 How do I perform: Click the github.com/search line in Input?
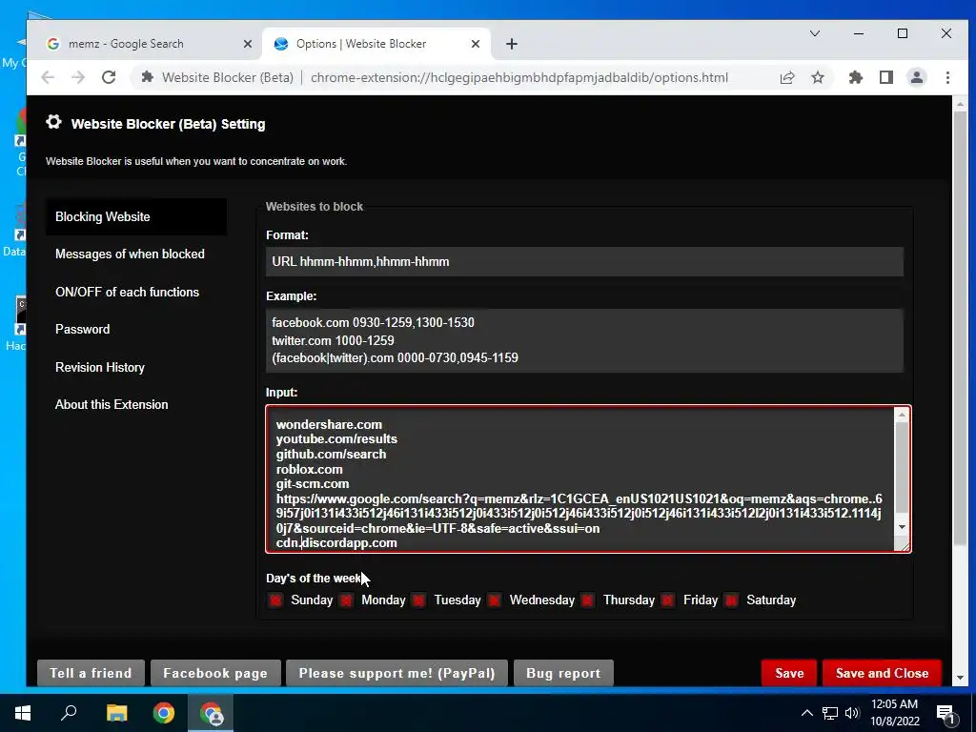[331, 455]
